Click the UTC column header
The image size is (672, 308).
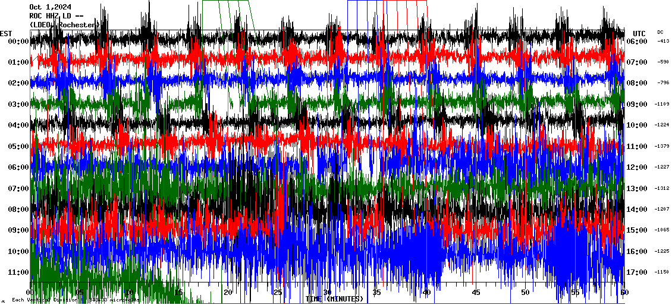639,33
